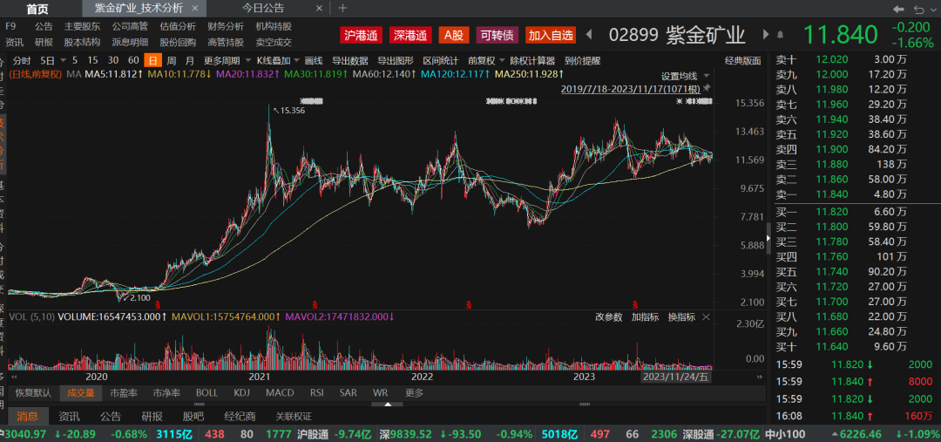941x442 pixels.
Task: Switch to the 首页 tab
Action: pos(37,9)
